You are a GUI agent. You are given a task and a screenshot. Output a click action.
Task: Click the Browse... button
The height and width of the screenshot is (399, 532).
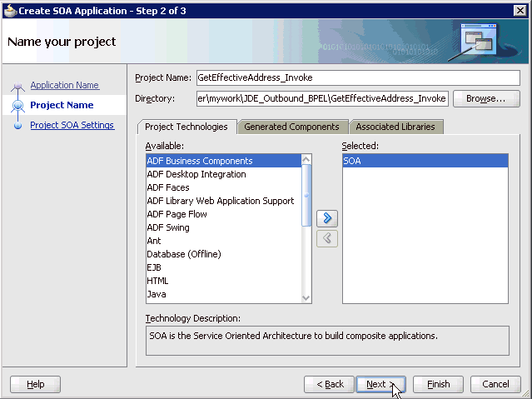coord(486,98)
